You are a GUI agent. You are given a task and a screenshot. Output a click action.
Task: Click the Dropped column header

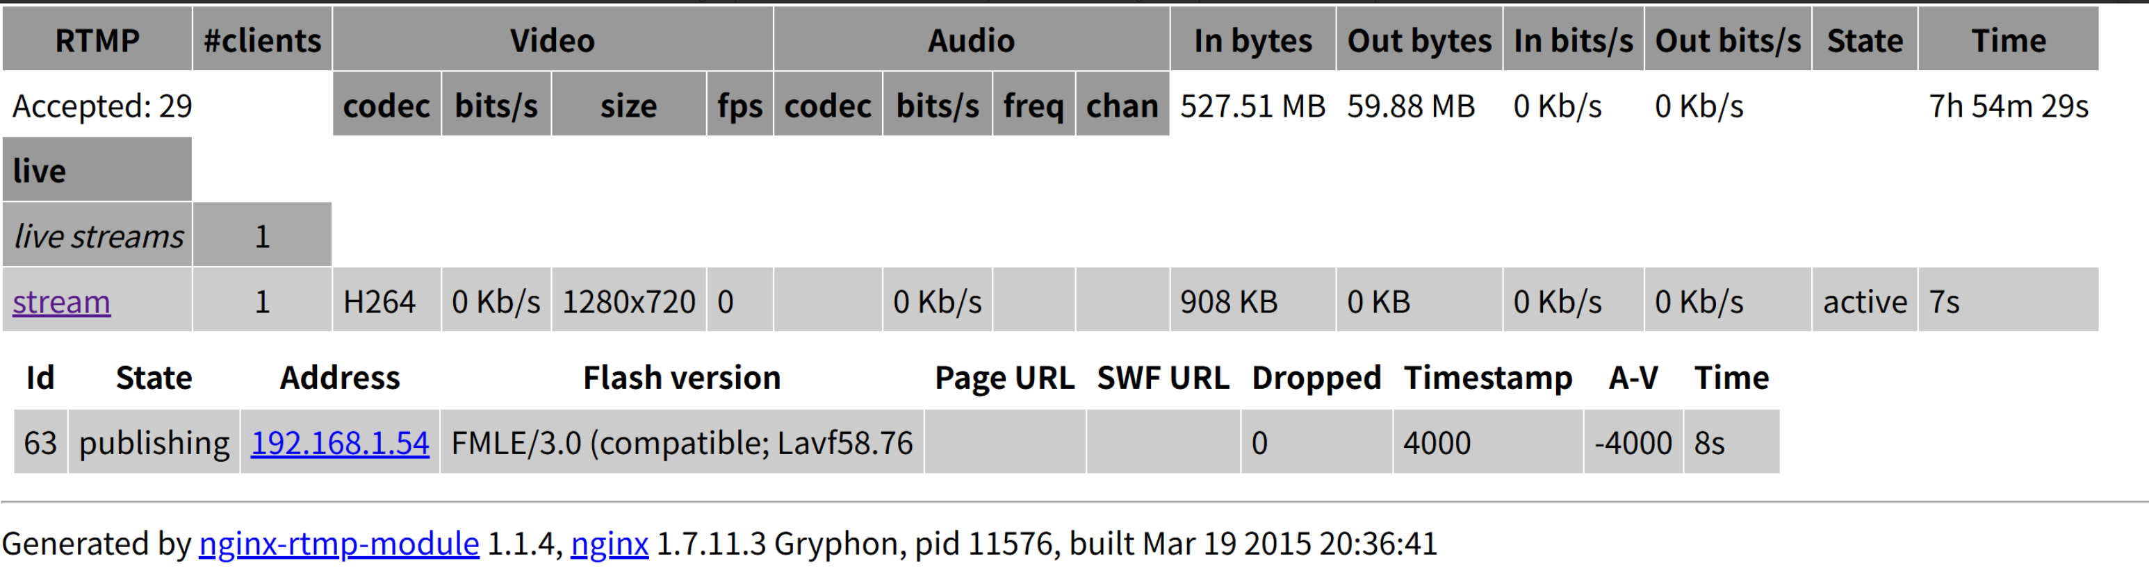tap(1316, 378)
